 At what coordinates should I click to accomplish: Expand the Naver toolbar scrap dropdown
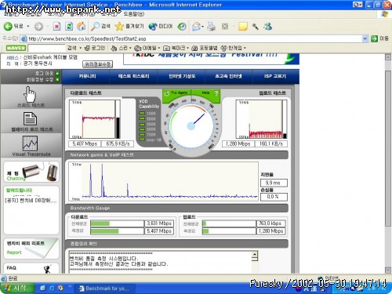130,48
